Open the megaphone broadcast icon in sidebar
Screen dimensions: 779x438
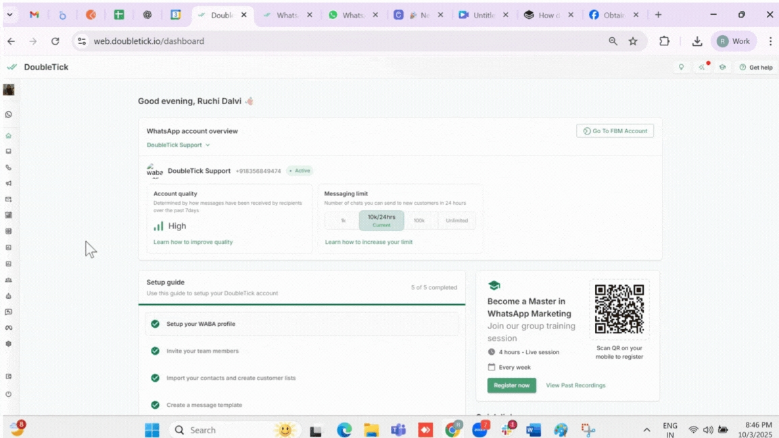(8, 183)
